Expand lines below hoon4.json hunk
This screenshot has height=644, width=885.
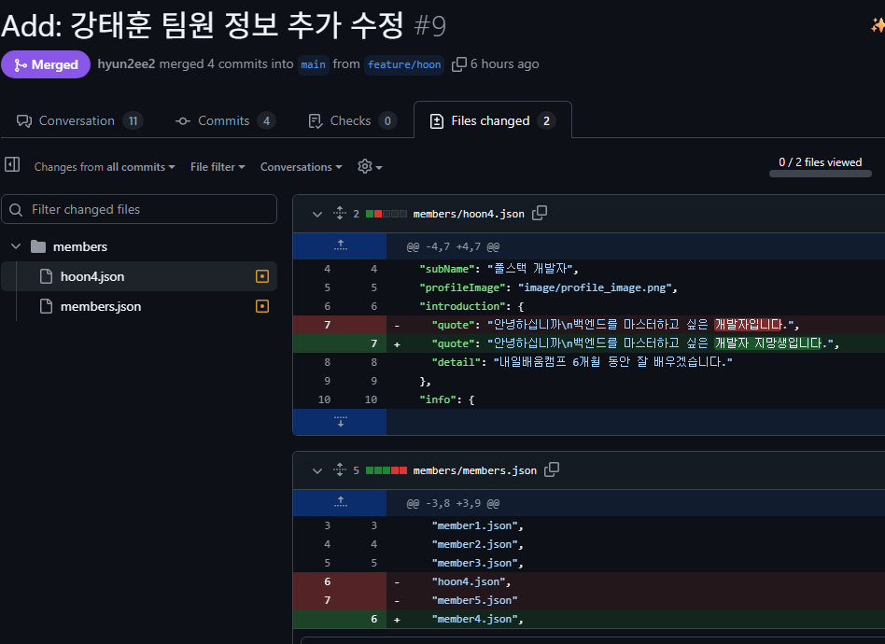click(340, 422)
